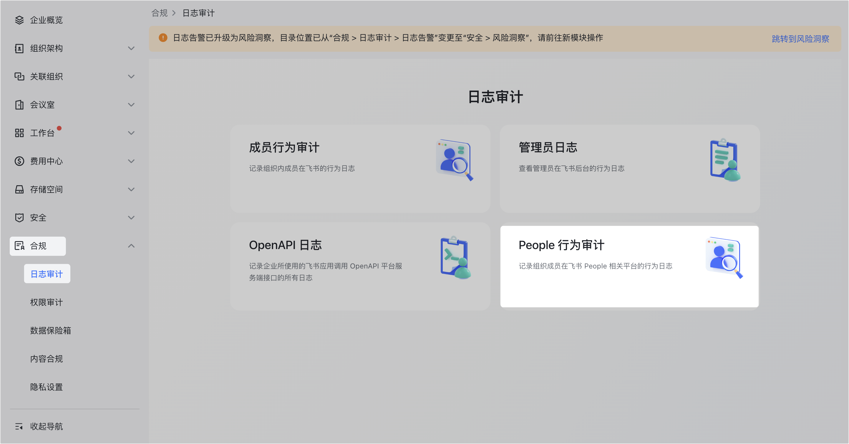This screenshot has height=444, width=849.
Task: Expand the 安全 menu arrow
Action: pyautogui.click(x=131, y=218)
